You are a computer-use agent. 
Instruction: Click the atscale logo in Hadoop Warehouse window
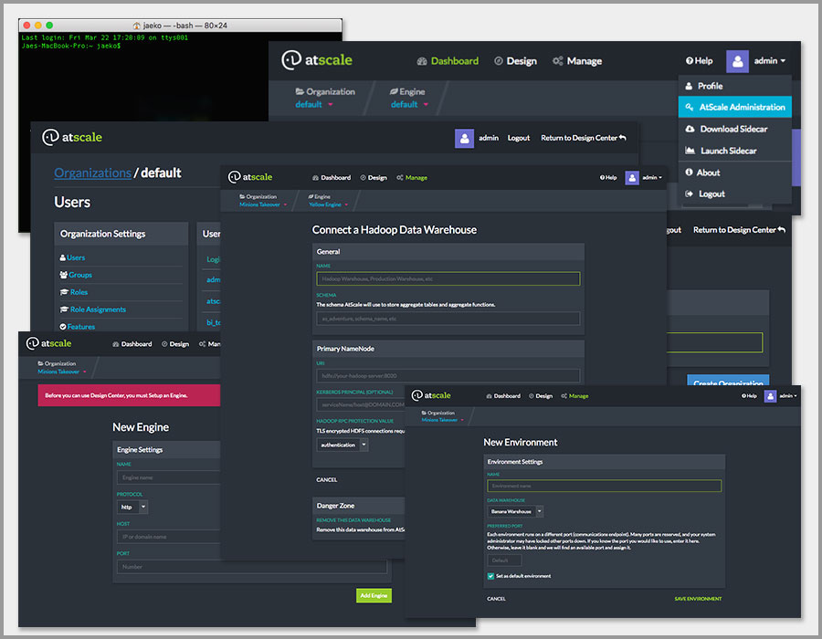(x=250, y=177)
